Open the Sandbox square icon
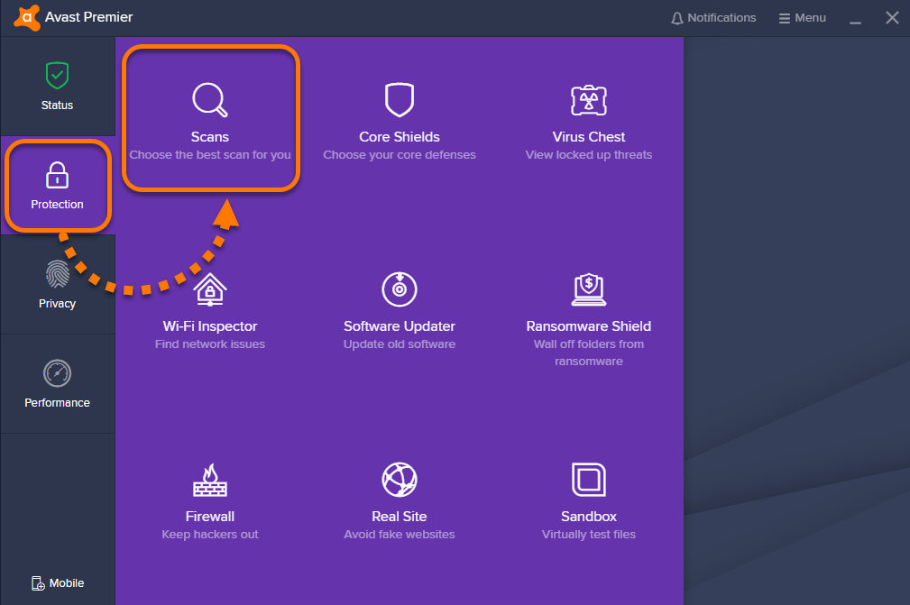The image size is (910, 605). pos(589,480)
